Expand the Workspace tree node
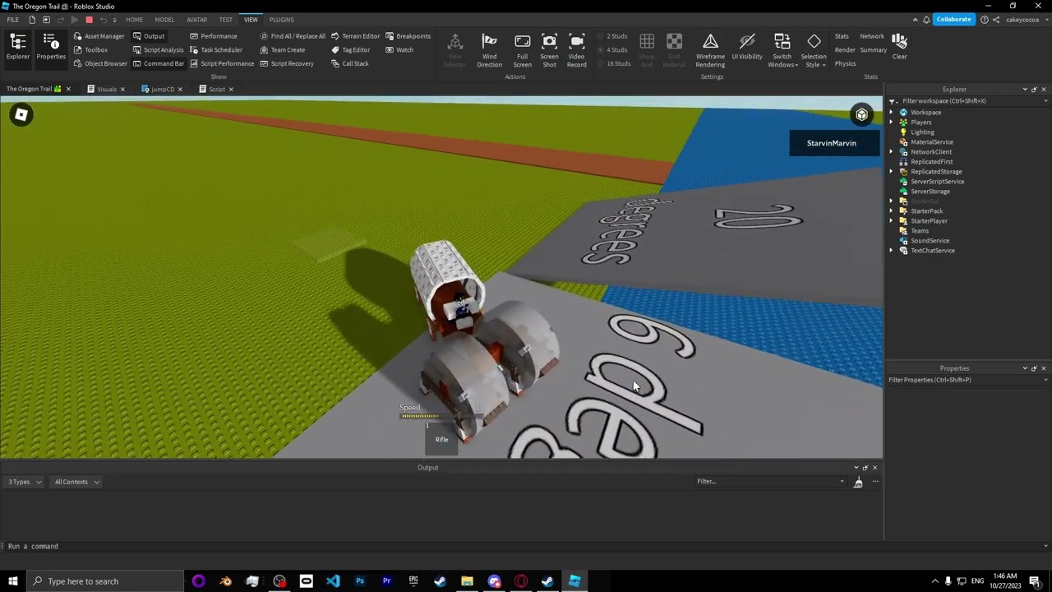1052x592 pixels. point(892,113)
